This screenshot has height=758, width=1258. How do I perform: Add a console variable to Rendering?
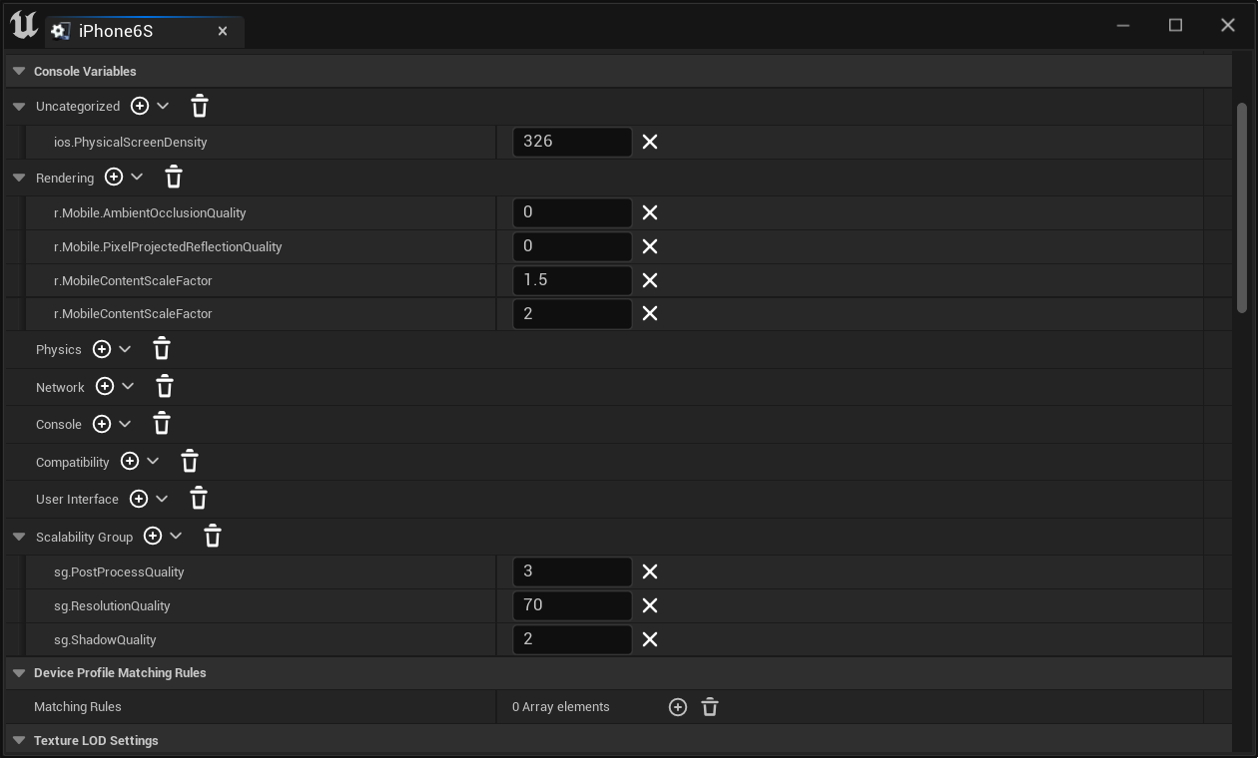point(114,177)
